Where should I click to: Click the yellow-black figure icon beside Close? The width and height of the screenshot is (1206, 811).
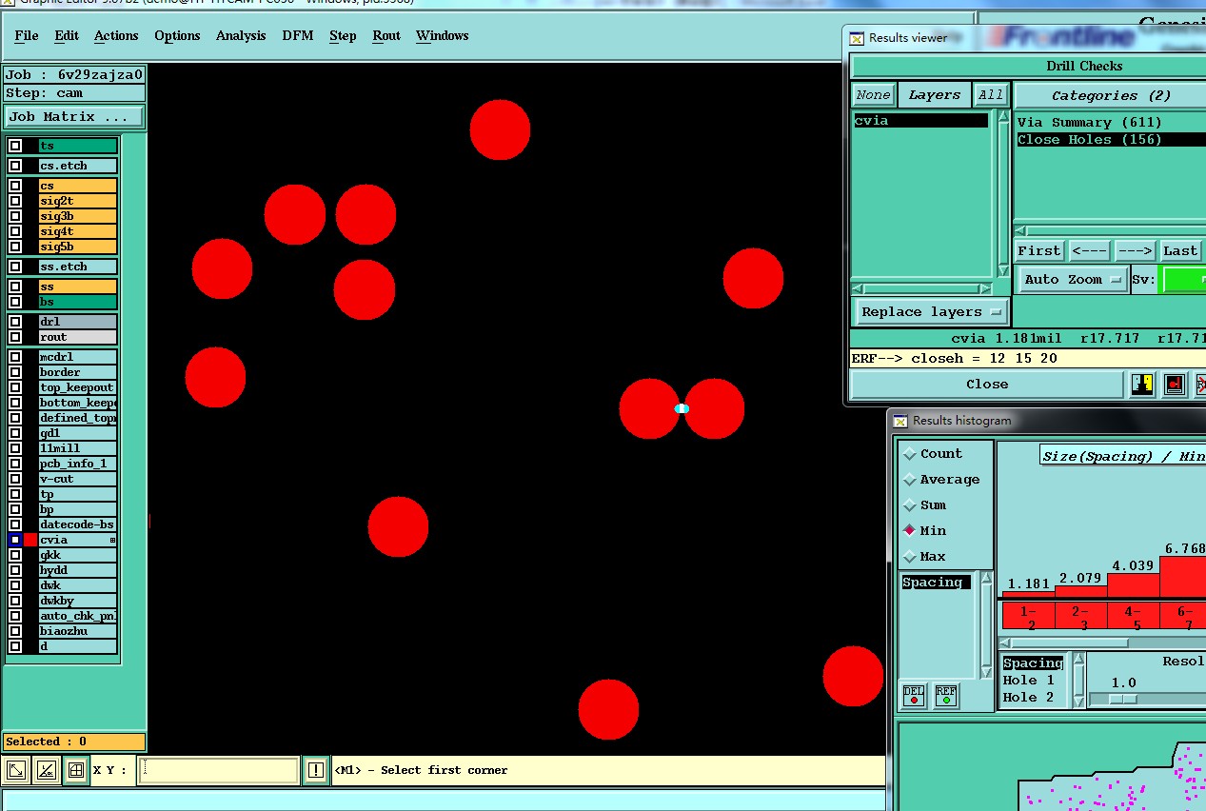pos(1142,385)
